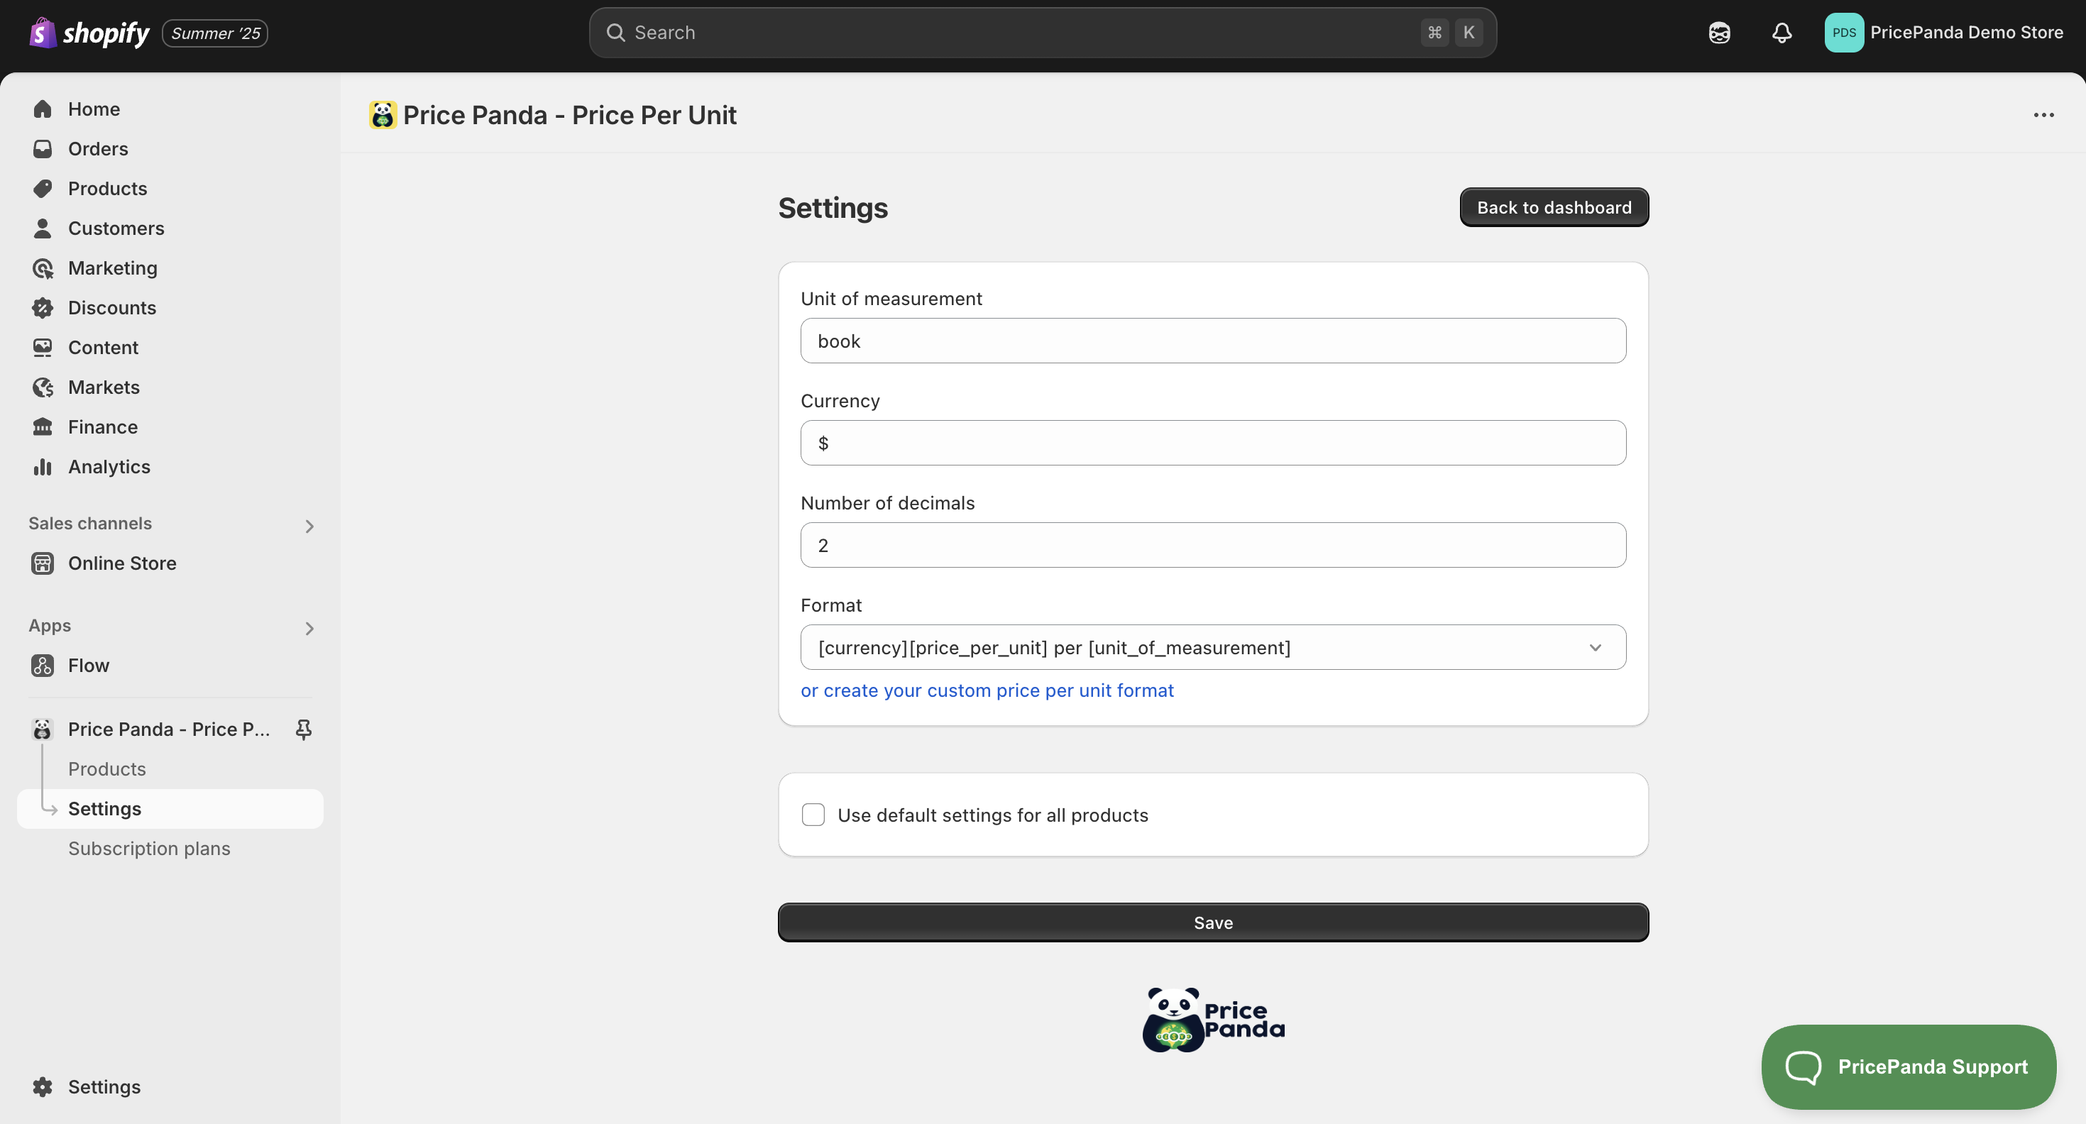Click the Summer '25 edition badge
The height and width of the screenshot is (1124, 2086).
click(214, 33)
